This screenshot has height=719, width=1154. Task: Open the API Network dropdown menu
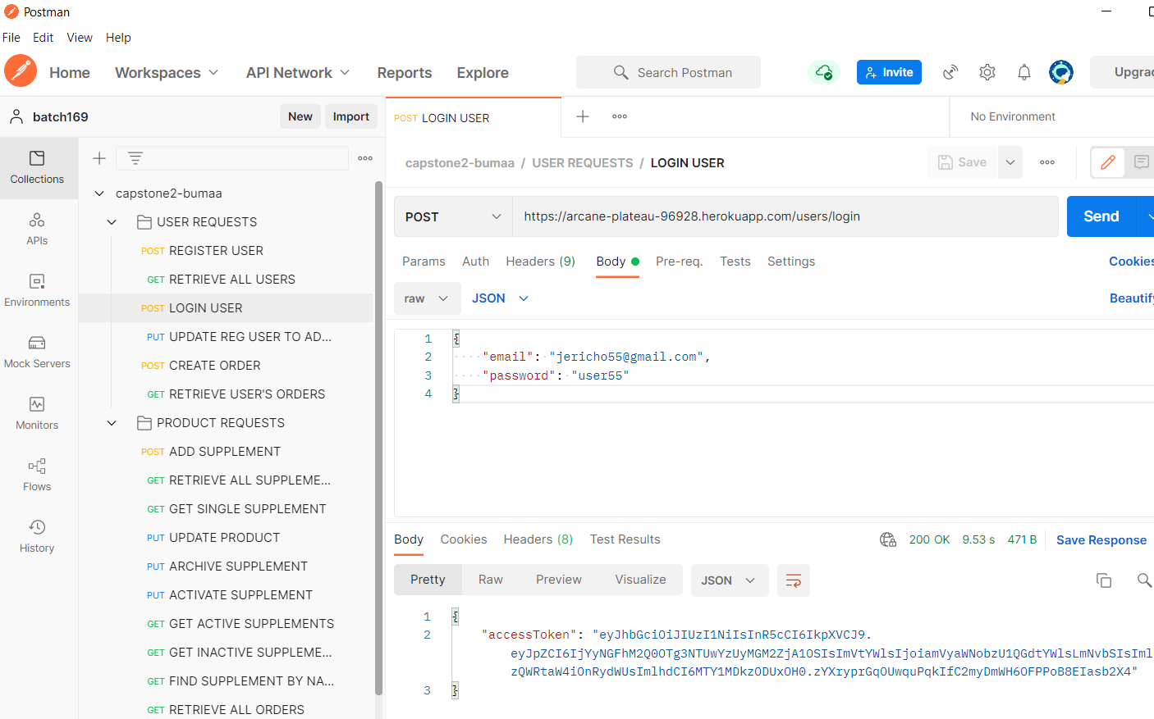[298, 72]
